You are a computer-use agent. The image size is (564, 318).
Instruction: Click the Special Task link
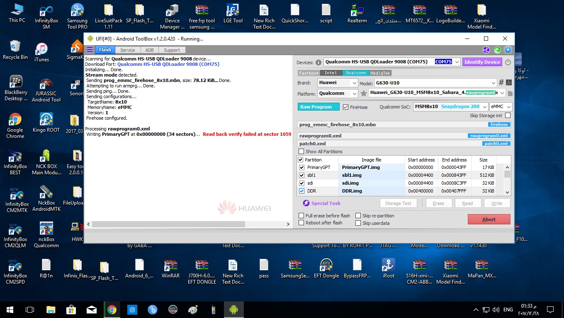[x=322, y=203]
